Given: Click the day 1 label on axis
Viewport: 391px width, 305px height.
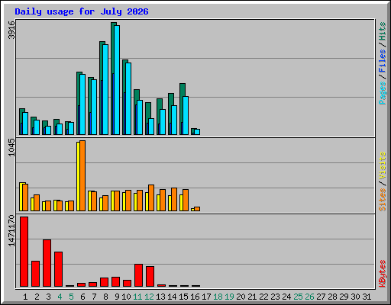Looking at the screenshot, I should click(25, 297).
